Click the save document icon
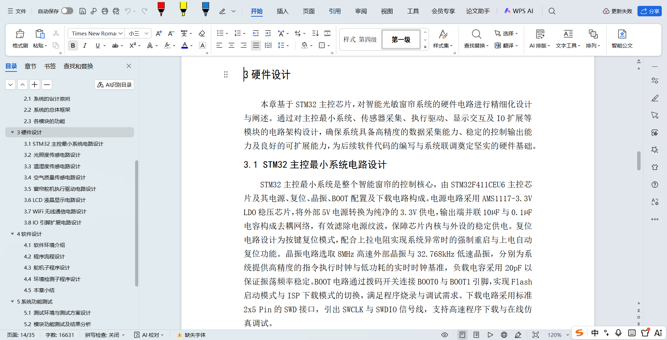The image size is (667, 340). point(82,11)
